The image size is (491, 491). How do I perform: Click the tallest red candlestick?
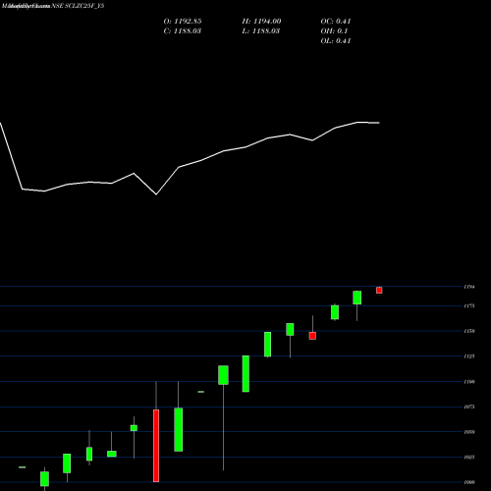pyautogui.click(x=156, y=446)
